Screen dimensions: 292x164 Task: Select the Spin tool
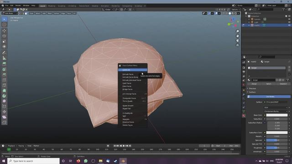[4, 96]
